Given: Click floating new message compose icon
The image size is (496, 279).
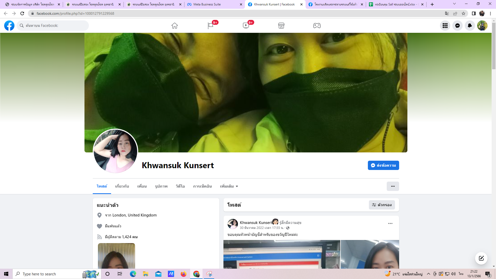Looking at the screenshot, I should click(x=481, y=258).
